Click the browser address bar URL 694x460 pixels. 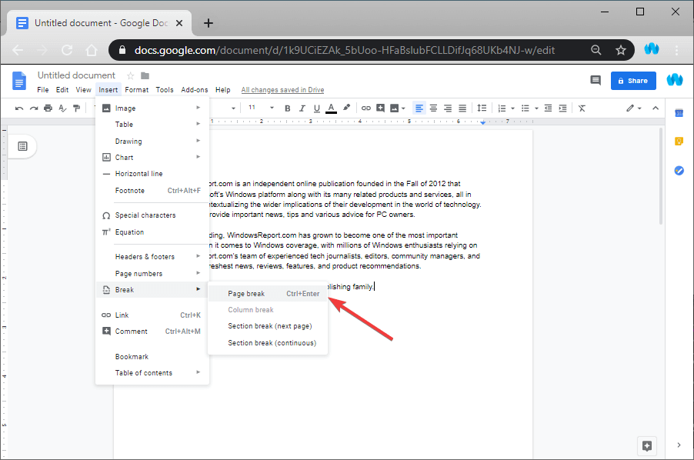pos(345,51)
